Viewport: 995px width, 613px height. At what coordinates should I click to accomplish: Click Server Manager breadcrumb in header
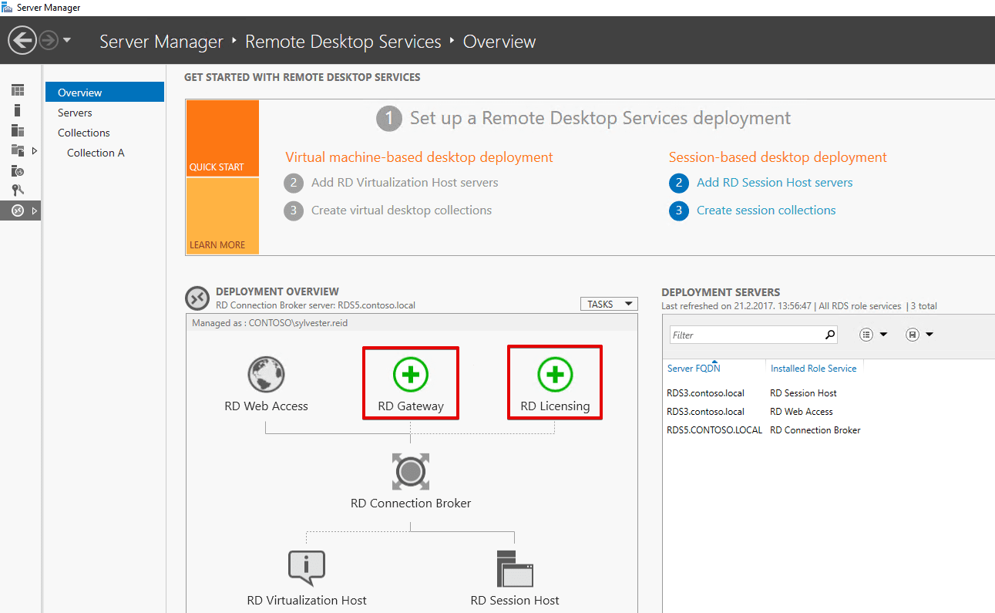click(x=161, y=42)
